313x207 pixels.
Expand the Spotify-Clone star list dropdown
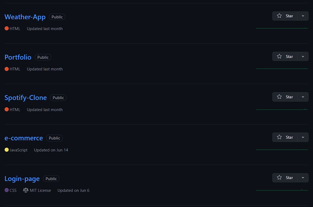click(303, 97)
